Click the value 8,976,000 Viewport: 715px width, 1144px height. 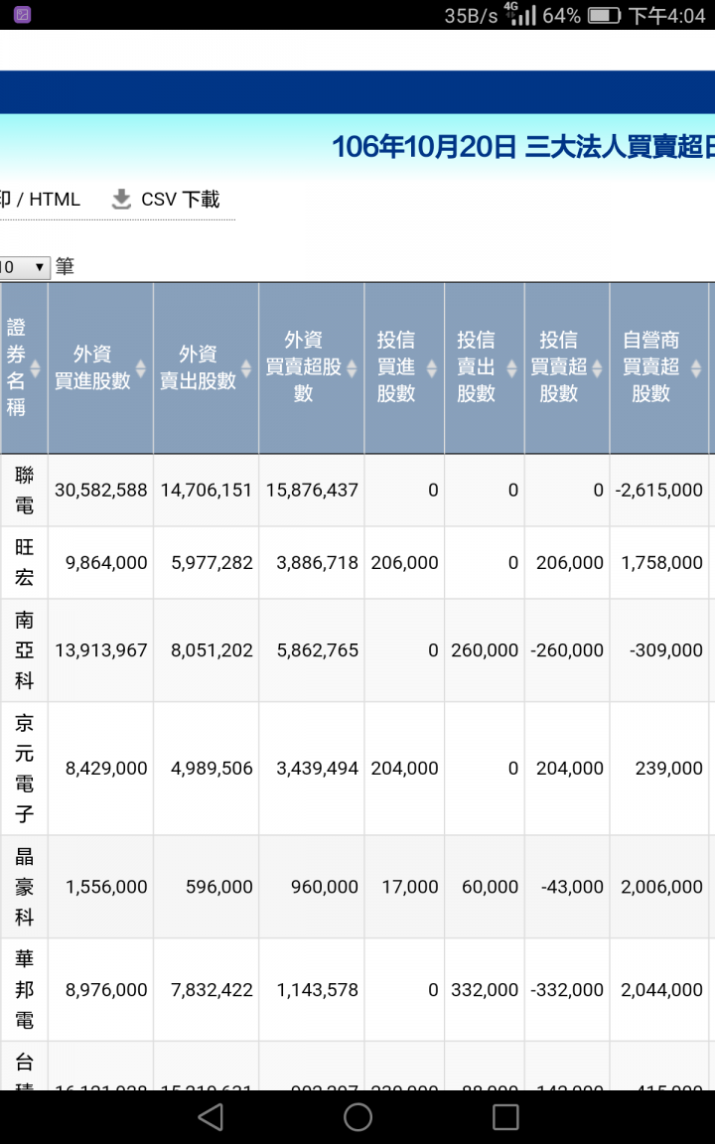(106, 989)
